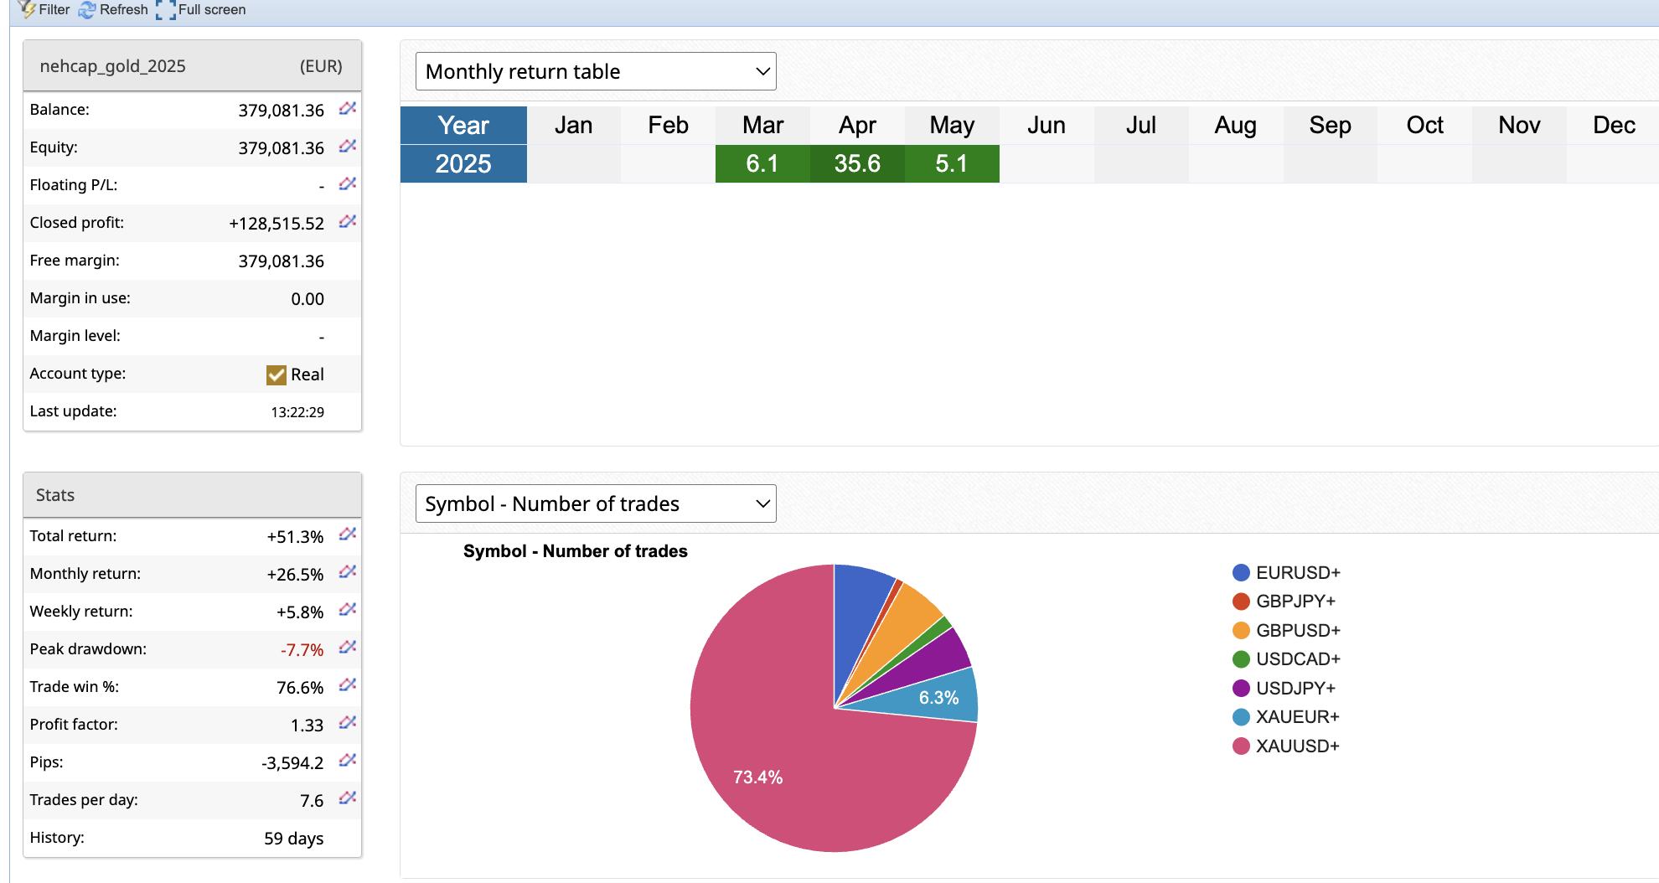Image resolution: width=1659 pixels, height=883 pixels.
Task: Expand the Symbol - Number of trades dropdown
Action: point(596,503)
